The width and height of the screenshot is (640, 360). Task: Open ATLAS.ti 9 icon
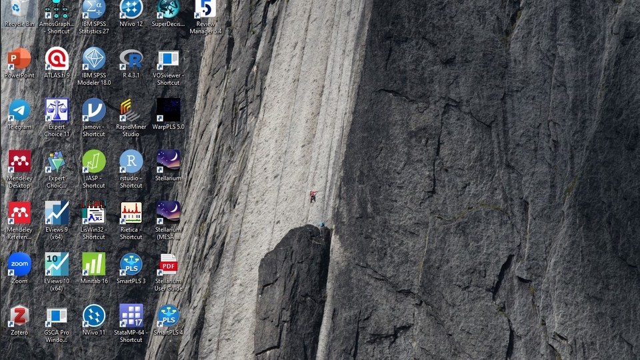pyautogui.click(x=57, y=63)
